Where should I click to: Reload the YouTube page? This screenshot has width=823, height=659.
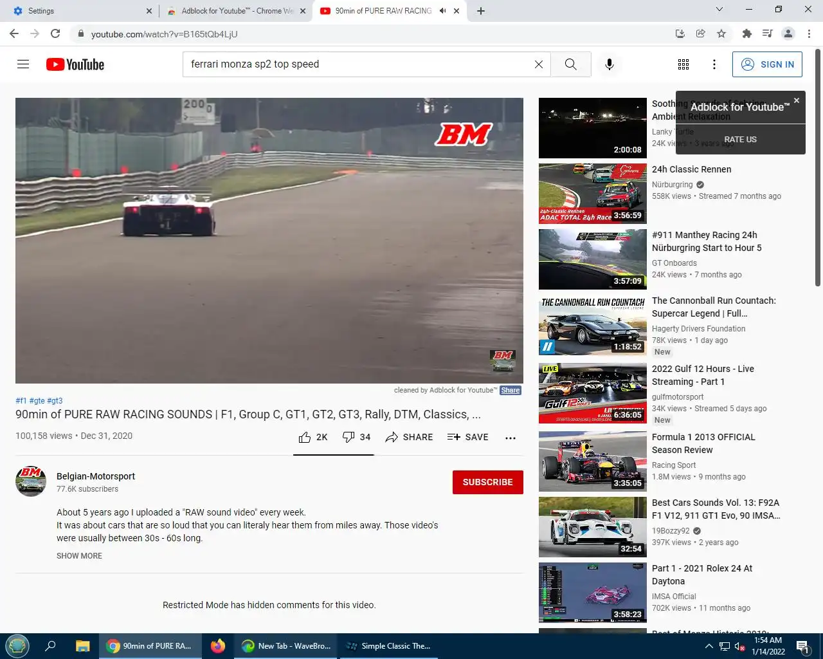click(x=55, y=33)
